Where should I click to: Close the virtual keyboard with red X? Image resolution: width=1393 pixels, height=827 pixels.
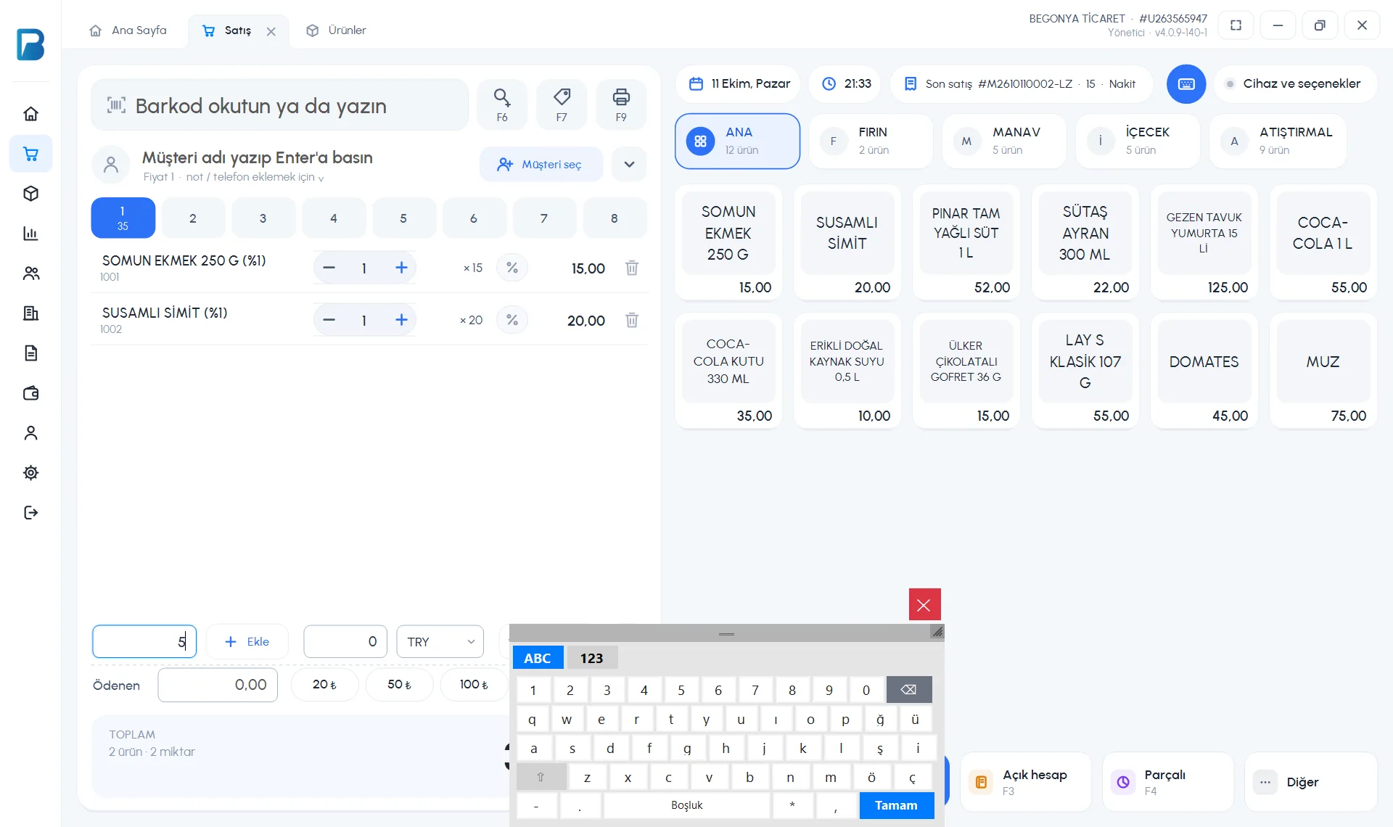[x=924, y=604]
